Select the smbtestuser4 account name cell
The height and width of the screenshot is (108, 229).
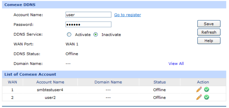pos(50,90)
